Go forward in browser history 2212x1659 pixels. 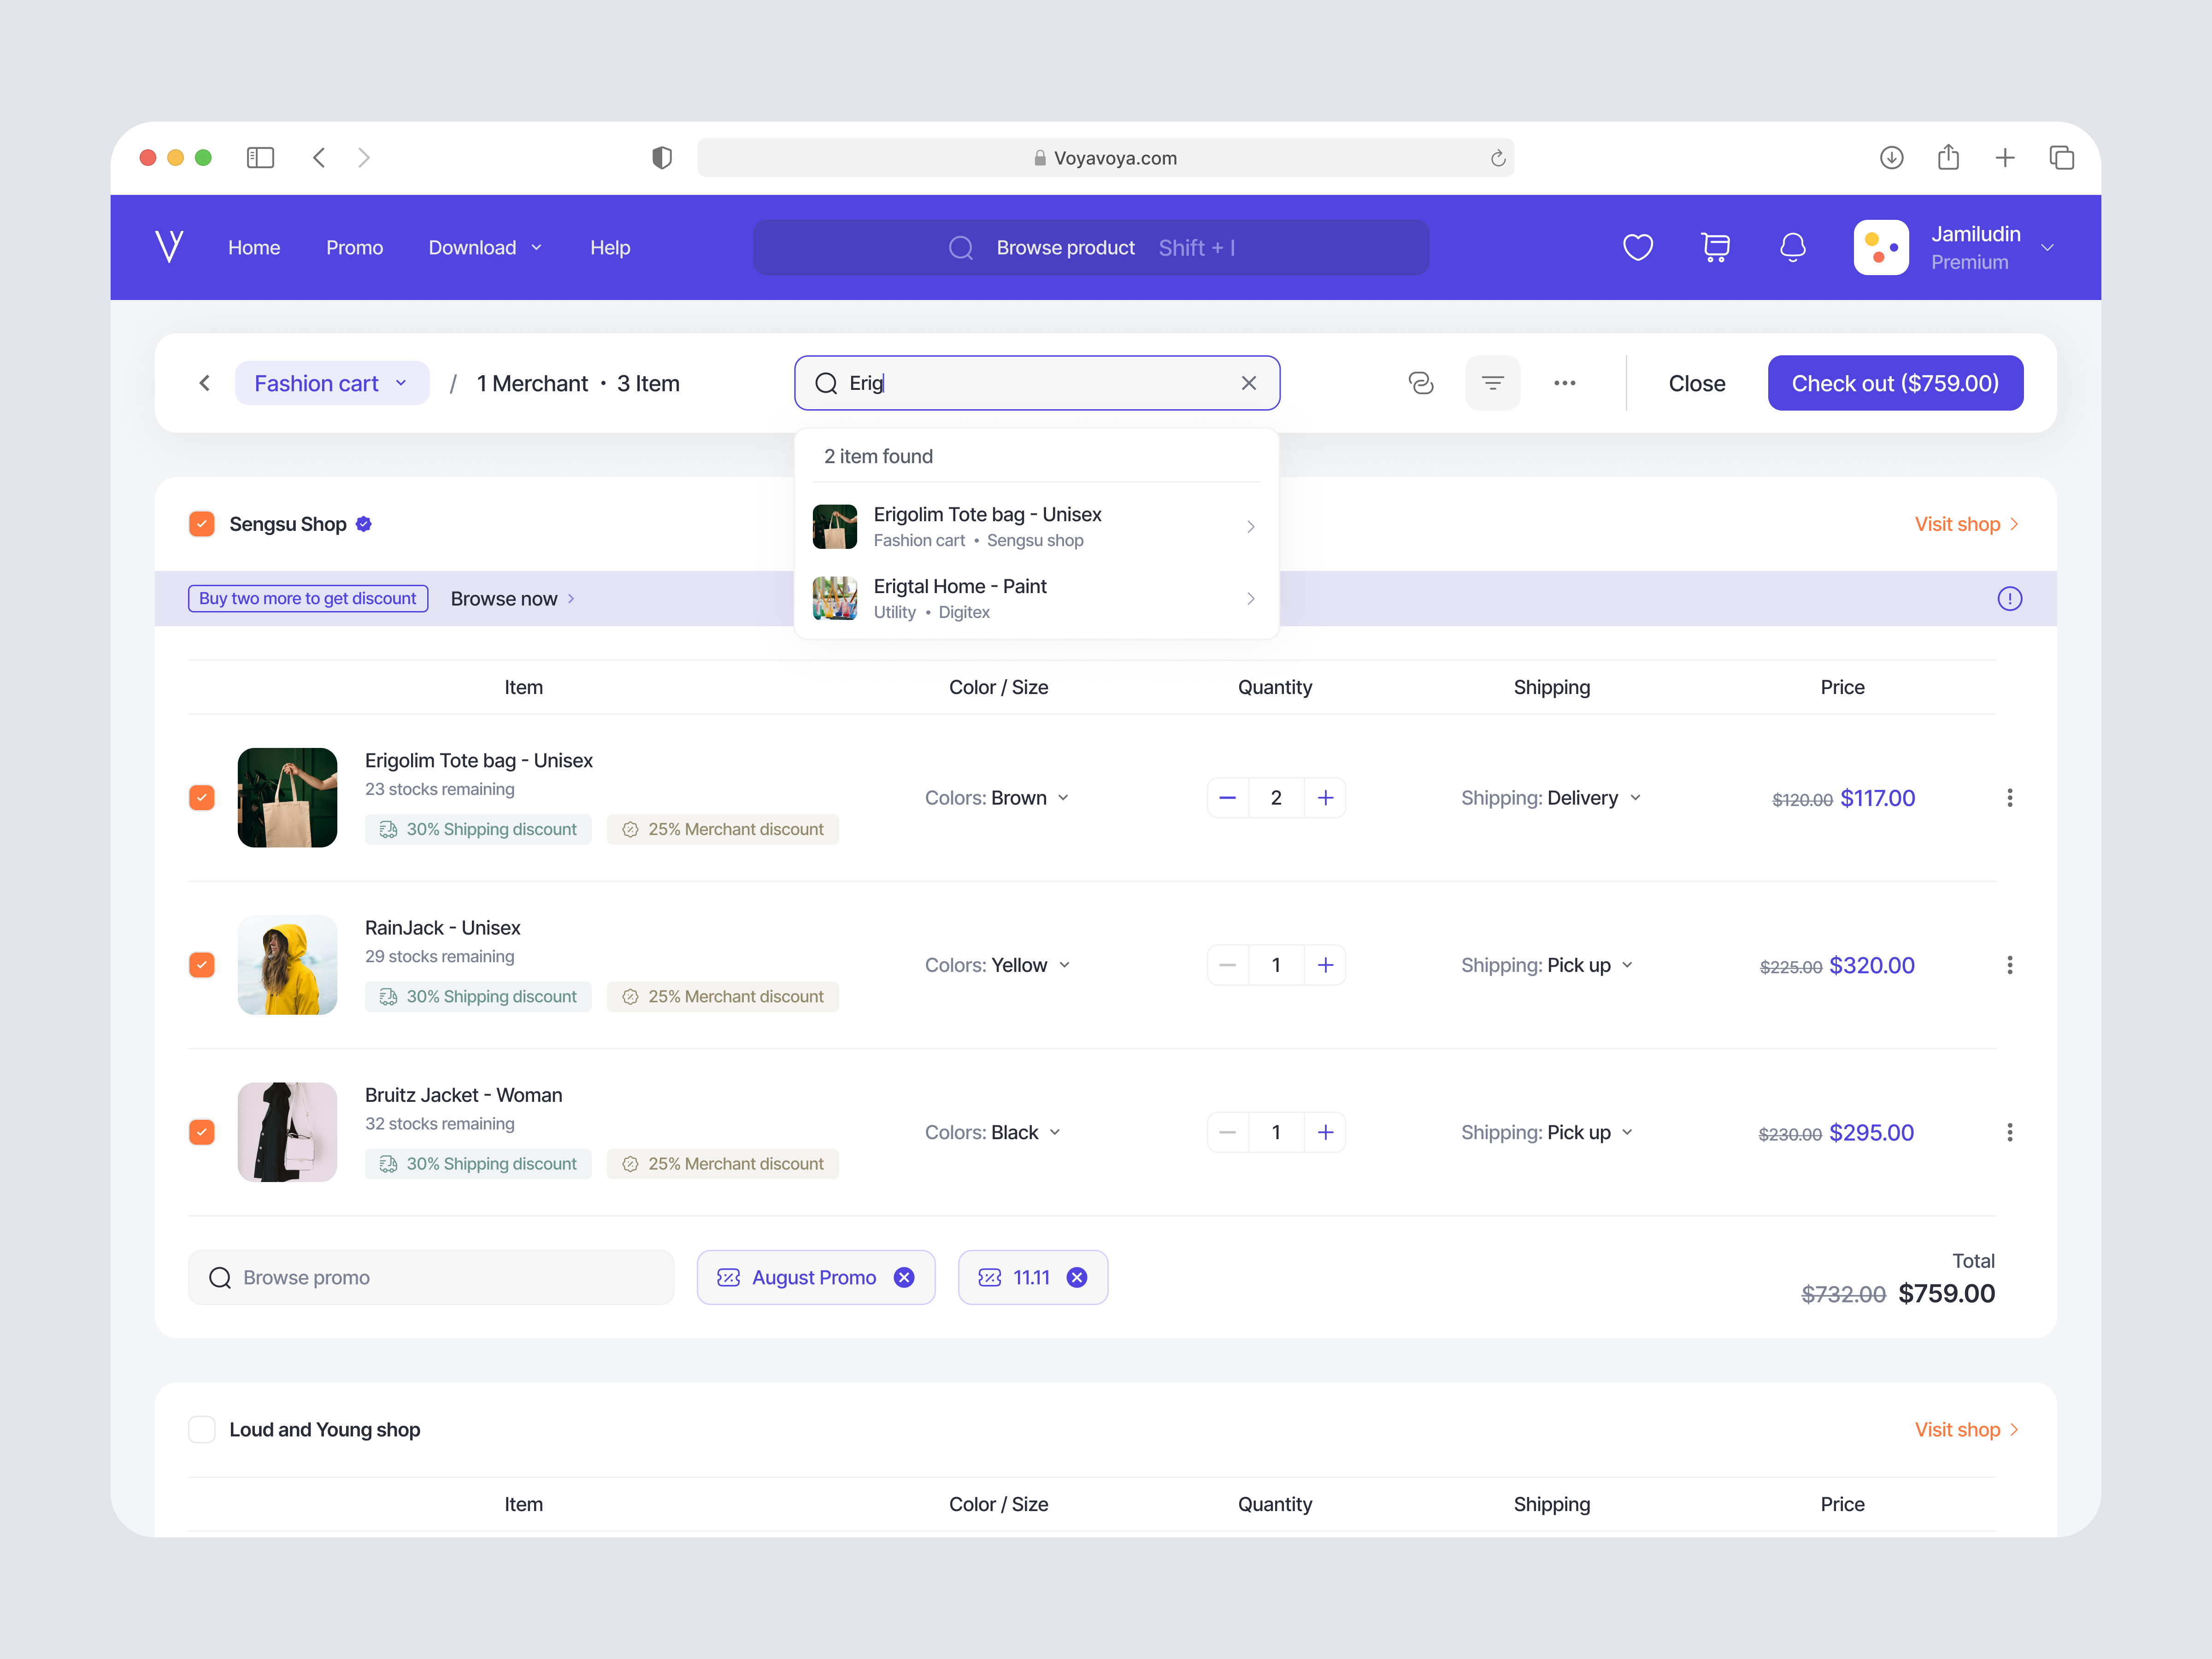(x=364, y=157)
